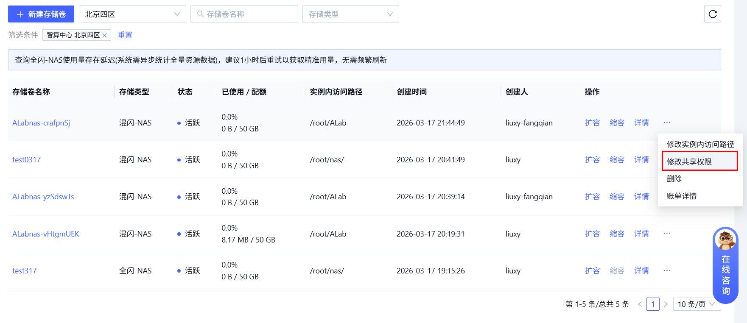Click the refresh icon button

[712, 14]
